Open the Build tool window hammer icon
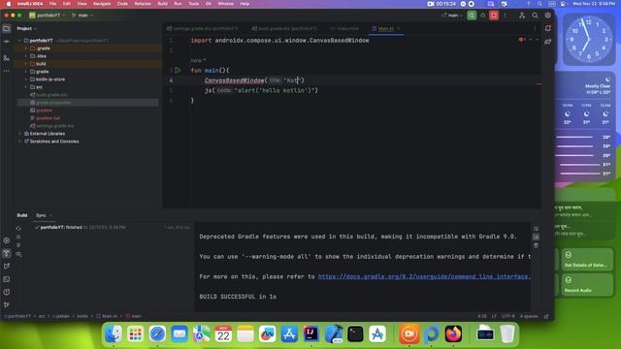Viewport: 621px width, 349px height. pos(7,253)
